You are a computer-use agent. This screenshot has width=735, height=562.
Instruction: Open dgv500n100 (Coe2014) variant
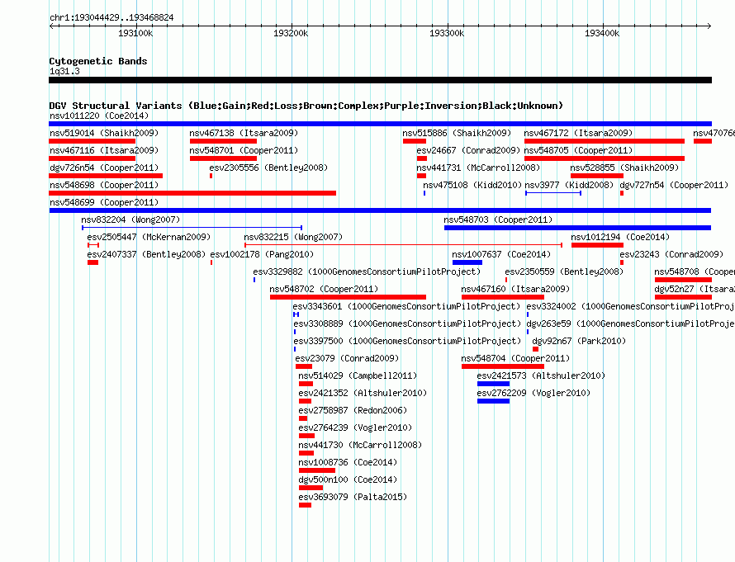click(x=348, y=479)
